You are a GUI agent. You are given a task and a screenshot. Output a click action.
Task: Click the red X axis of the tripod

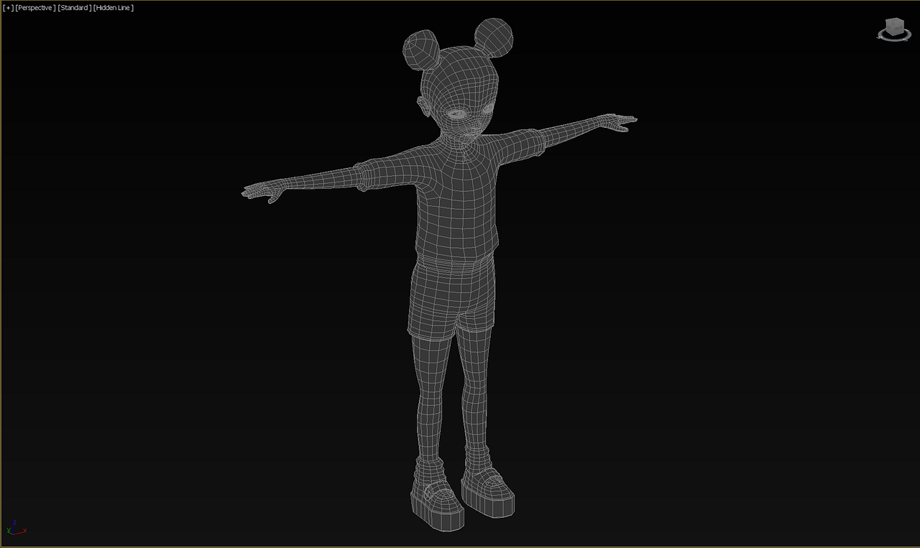click(x=23, y=531)
